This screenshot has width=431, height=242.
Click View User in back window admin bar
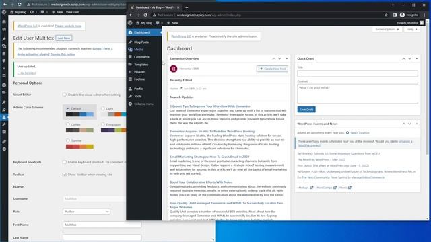pos(72,12)
